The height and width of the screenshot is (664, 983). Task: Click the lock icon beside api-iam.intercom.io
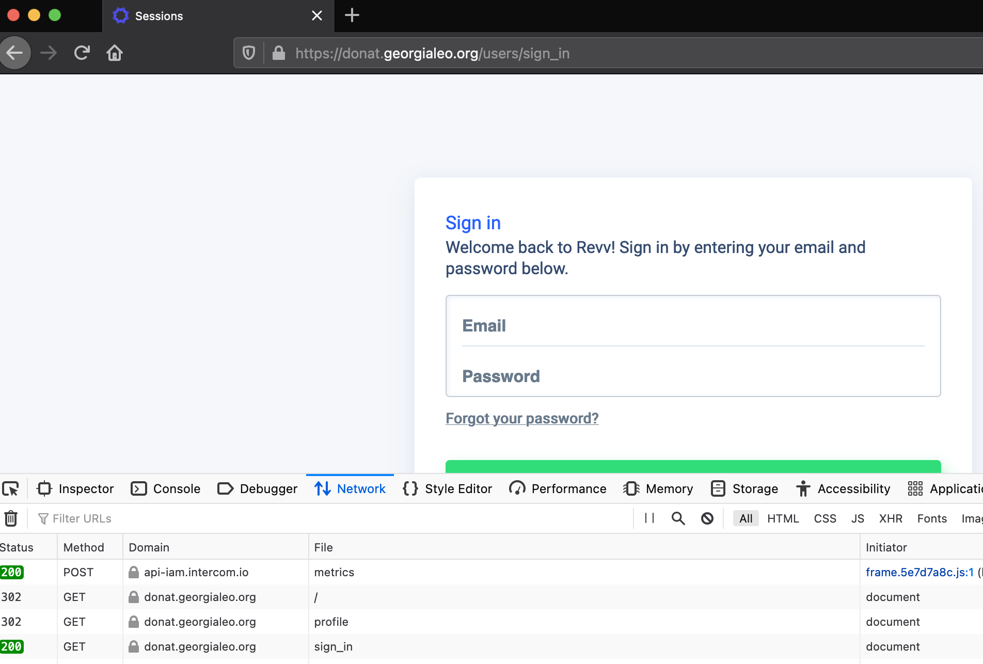[134, 572]
